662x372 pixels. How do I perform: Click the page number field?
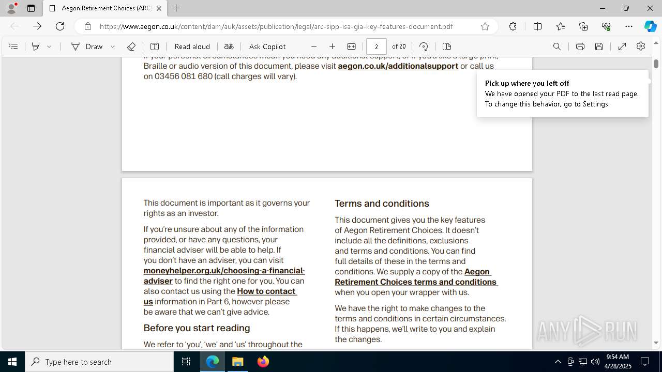[x=377, y=47]
